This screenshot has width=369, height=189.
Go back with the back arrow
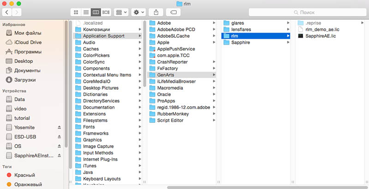click(x=7, y=12)
